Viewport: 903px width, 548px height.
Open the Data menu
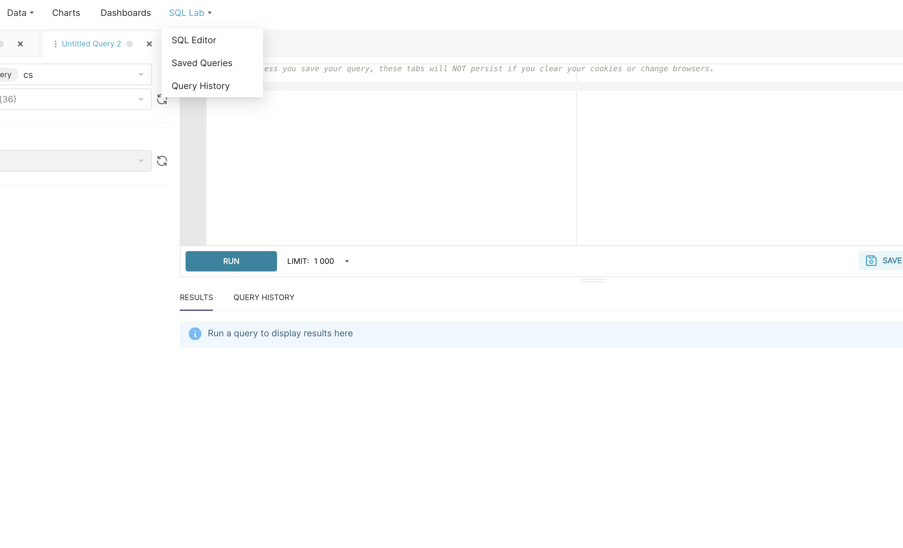17,12
